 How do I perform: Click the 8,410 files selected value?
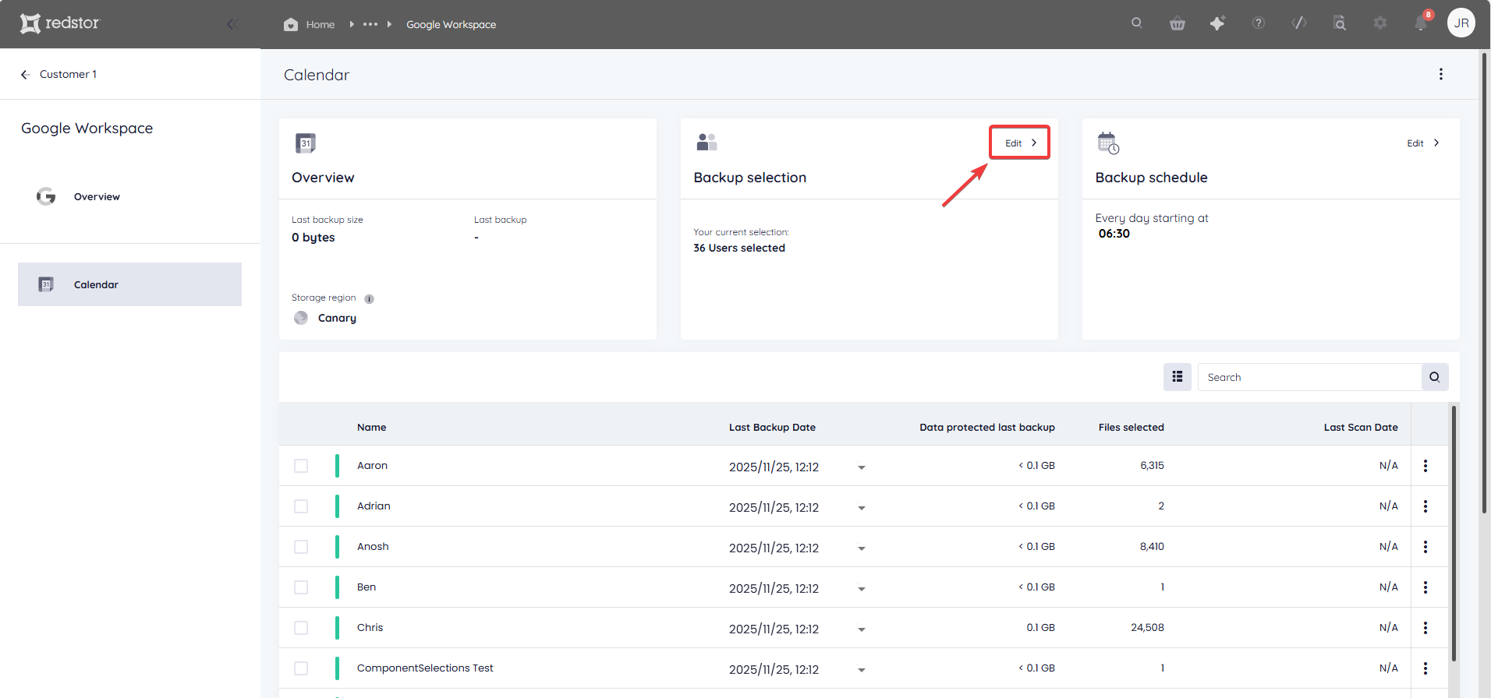[1152, 547]
